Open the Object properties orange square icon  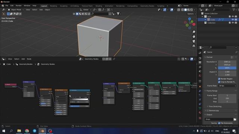click(200, 87)
